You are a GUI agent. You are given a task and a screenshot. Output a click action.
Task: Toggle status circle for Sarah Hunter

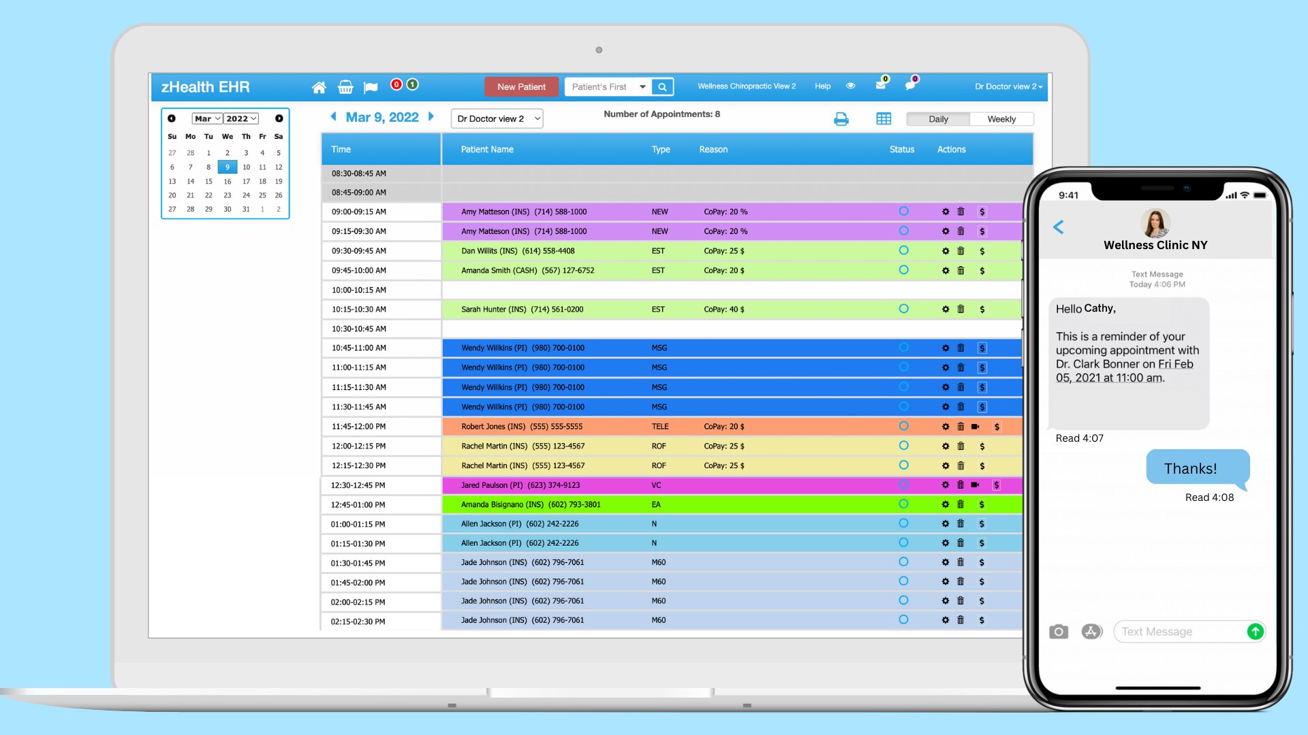coord(903,309)
